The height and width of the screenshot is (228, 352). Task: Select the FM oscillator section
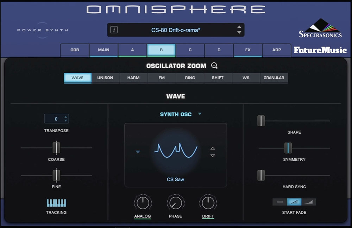(x=162, y=78)
